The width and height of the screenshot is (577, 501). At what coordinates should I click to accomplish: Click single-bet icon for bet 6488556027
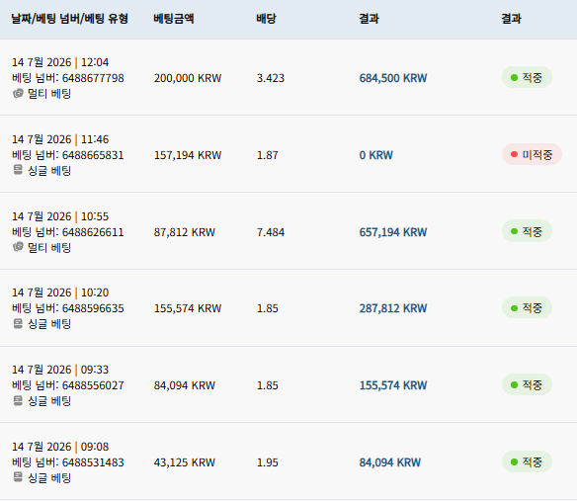coord(18,400)
